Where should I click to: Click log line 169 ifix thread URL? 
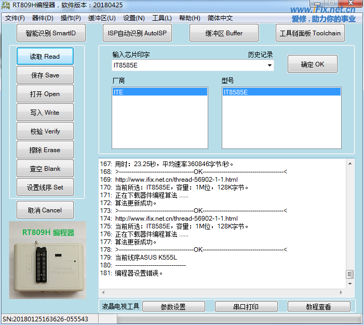(x=177, y=180)
